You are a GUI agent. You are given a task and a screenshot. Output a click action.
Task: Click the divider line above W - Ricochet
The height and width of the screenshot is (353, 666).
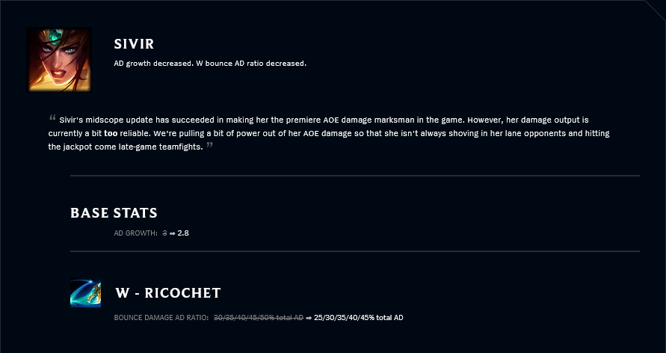click(x=354, y=251)
